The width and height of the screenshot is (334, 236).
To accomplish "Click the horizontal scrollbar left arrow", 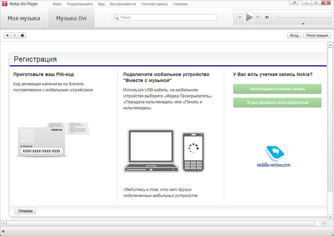I will click(x=4, y=223).
